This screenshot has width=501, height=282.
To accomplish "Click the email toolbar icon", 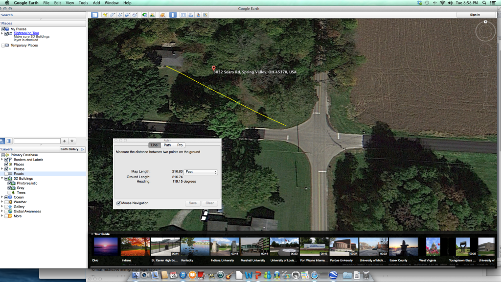I will tap(183, 15).
